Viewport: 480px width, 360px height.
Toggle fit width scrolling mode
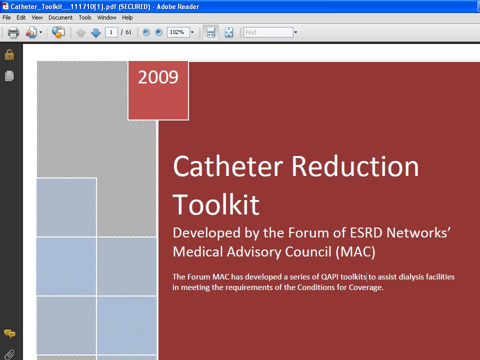pyautogui.click(x=210, y=32)
